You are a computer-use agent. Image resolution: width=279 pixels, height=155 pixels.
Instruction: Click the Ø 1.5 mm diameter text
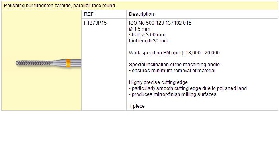coord(139,29)
